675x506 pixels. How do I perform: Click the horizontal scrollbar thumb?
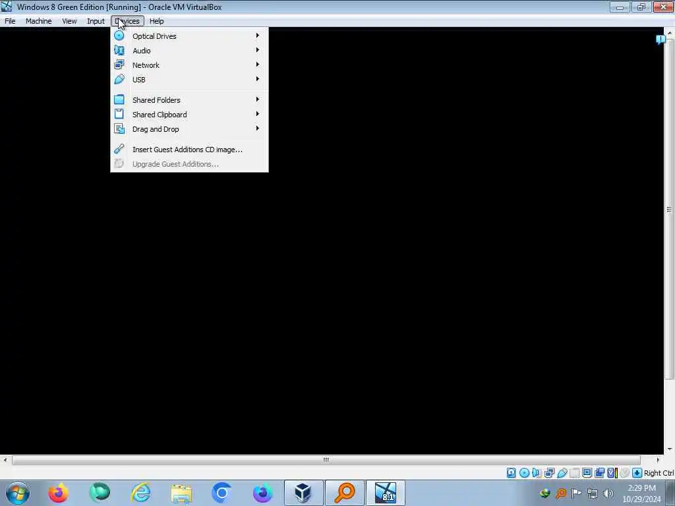pos(326,460)
